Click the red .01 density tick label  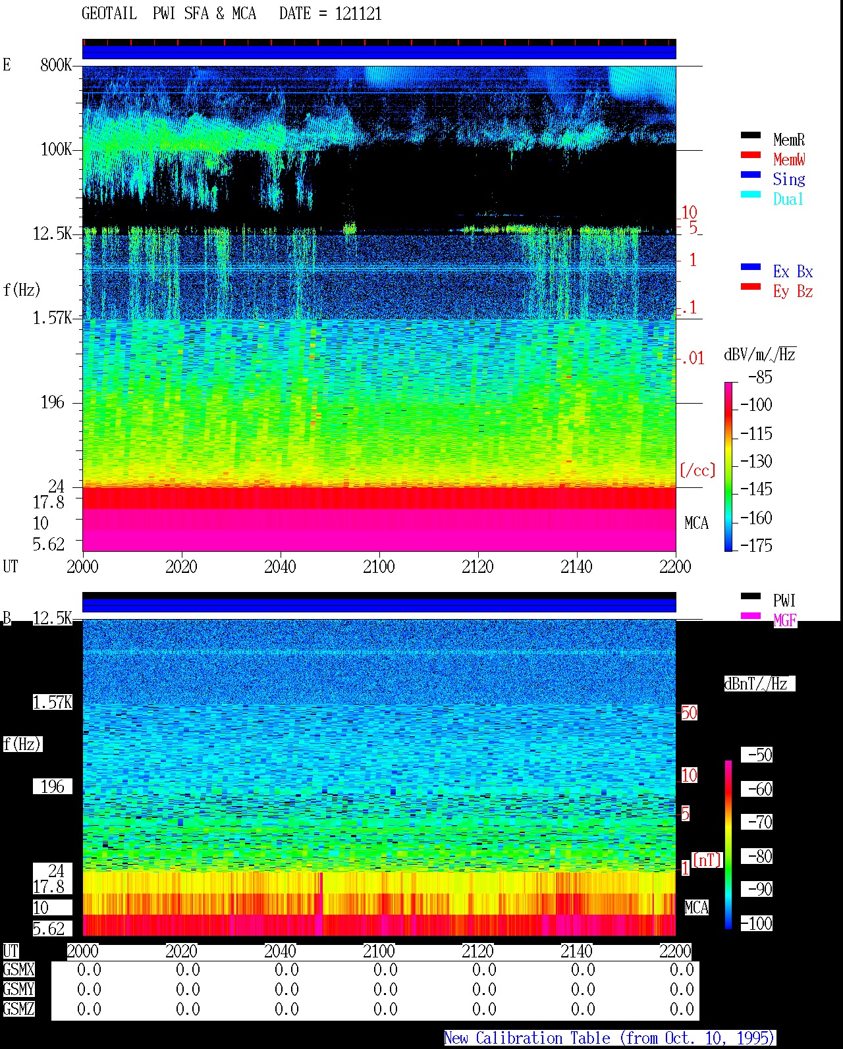pos(692,359)
